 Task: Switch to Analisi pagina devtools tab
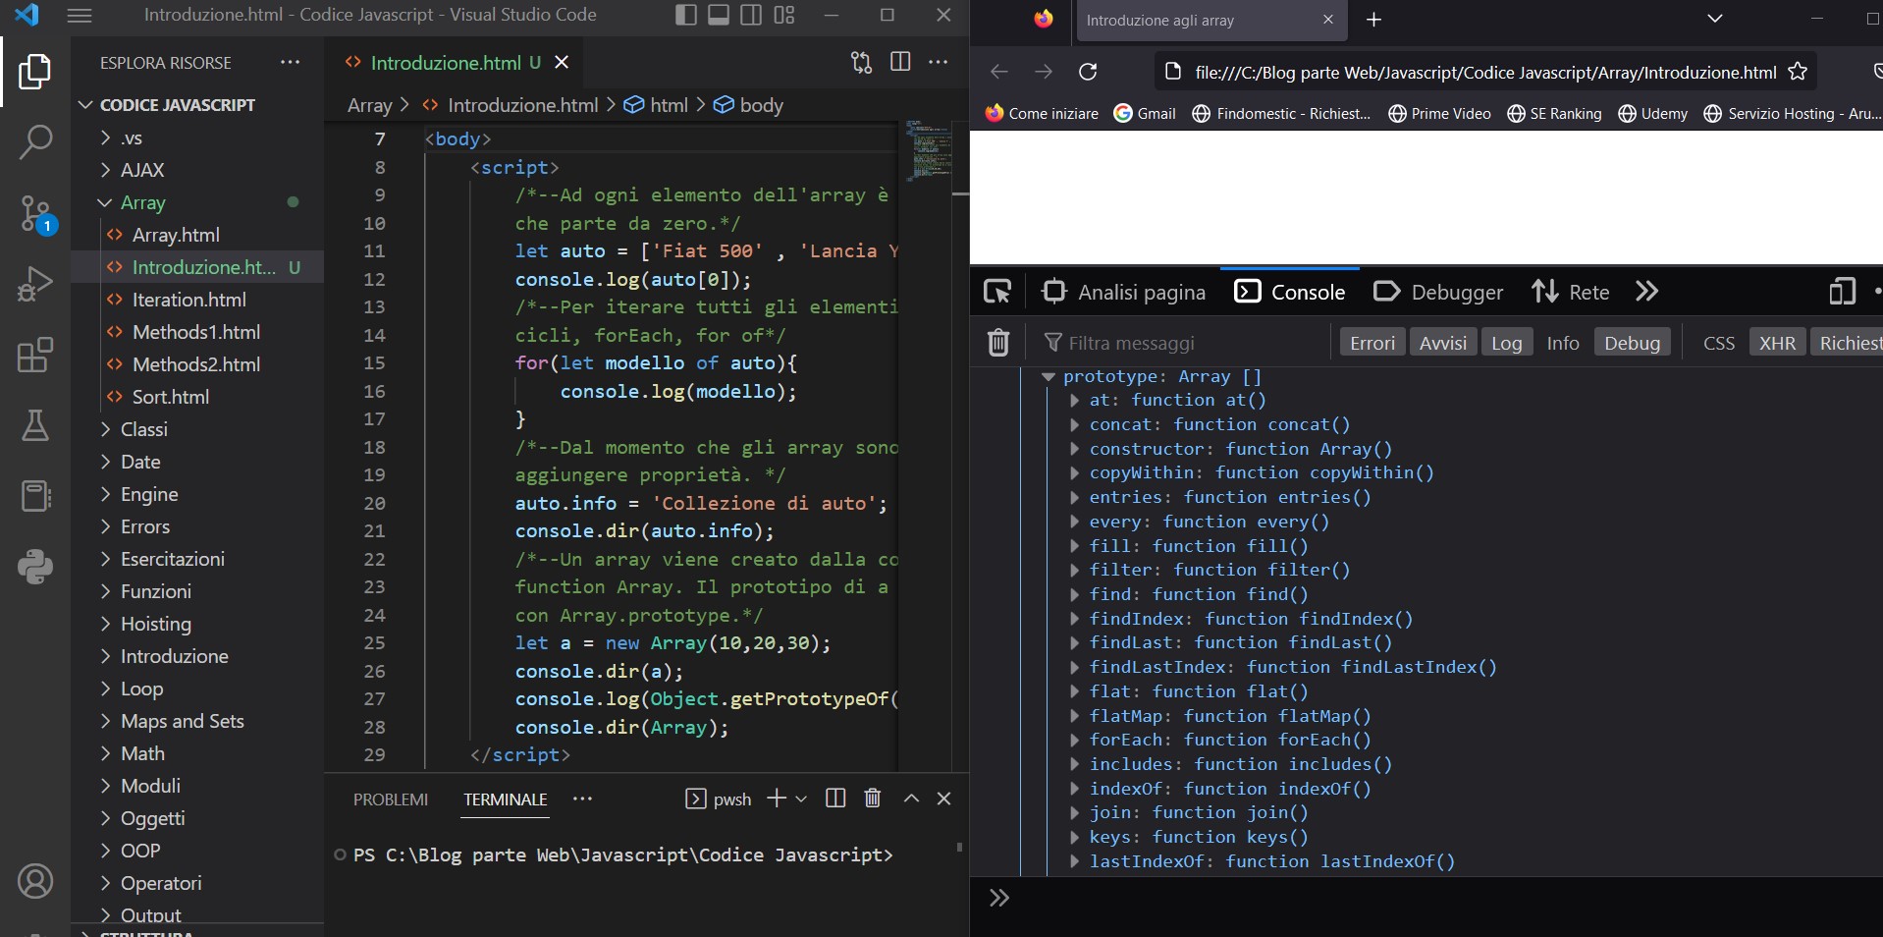[x=1123, y=292]
